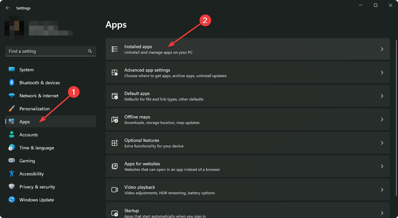The image size is (398, 218).
Task: Click the Bluetooth icon in sidebar
Action: coord(12,83)
